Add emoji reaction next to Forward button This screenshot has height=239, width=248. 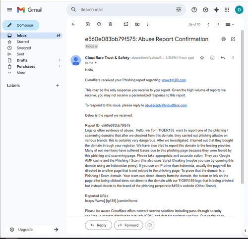[150, 225]
